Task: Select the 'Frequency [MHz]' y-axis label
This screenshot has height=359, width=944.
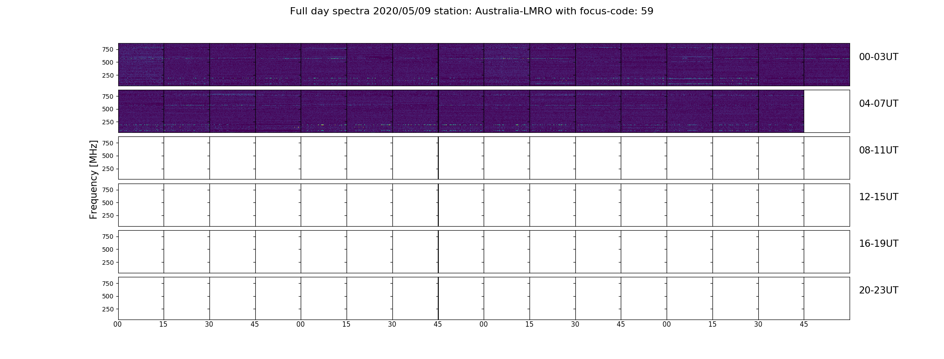Action: pyautogui.click(x=94, y=179)
